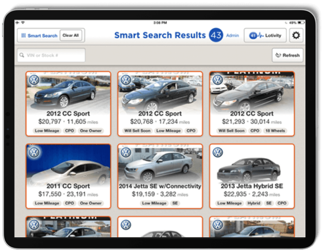Click '2013 Jetta Hybrid SE' title text

tap(252, 186)
